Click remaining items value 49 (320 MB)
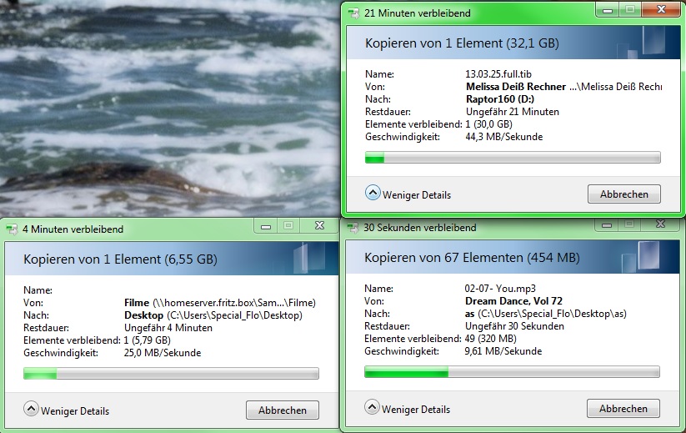 click(x=490, y=339)
